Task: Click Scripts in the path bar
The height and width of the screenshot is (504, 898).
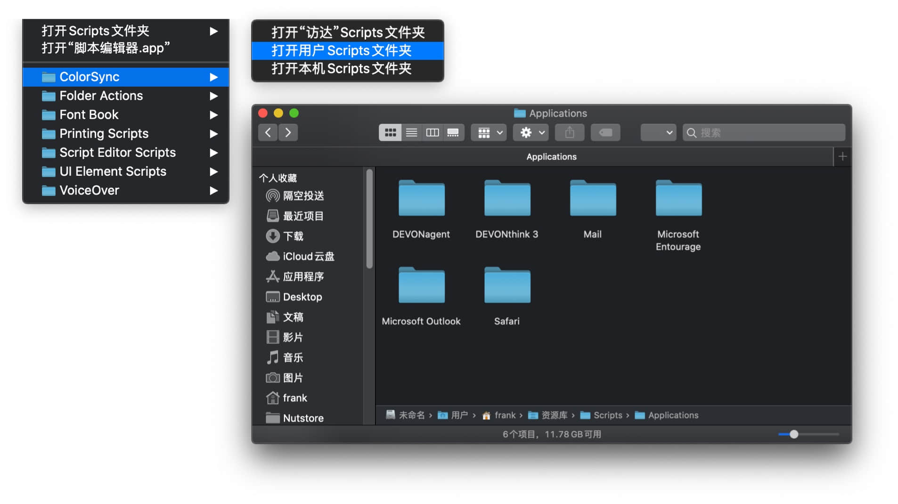Action: [601, 415]
